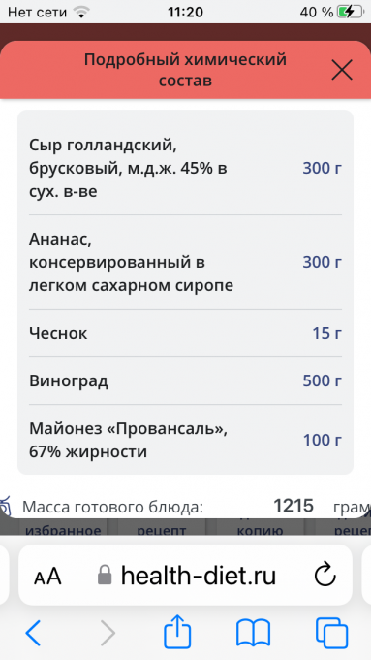
Task: Tap the 500 г amount for Виноград
Action: [323, 380]
